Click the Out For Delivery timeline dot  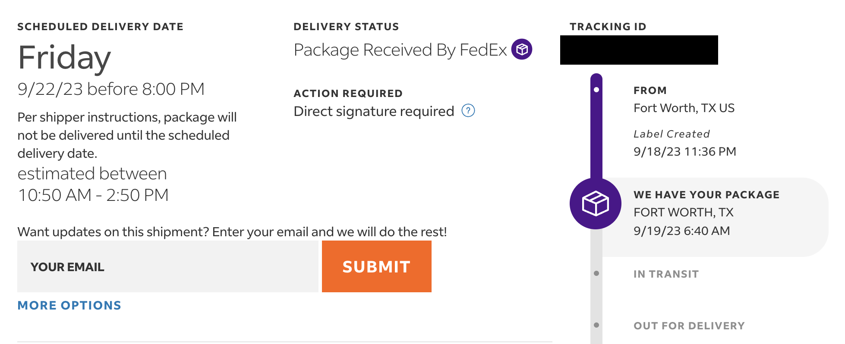[596, 325]
